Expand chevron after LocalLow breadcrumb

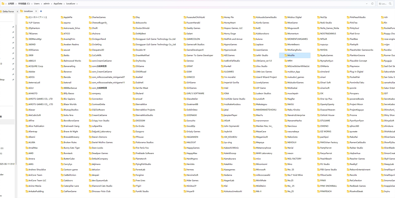tap(77, 4)
